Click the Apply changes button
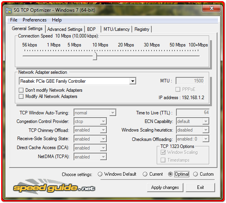Screen dimensions: 226x203 (165, 187)
